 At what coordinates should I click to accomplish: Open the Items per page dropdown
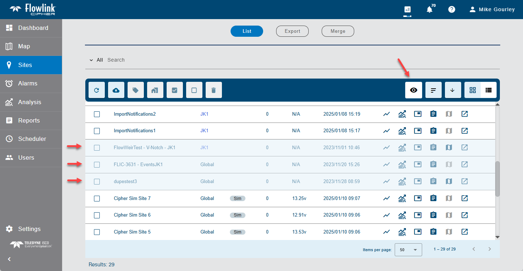[x=408, y=249]
